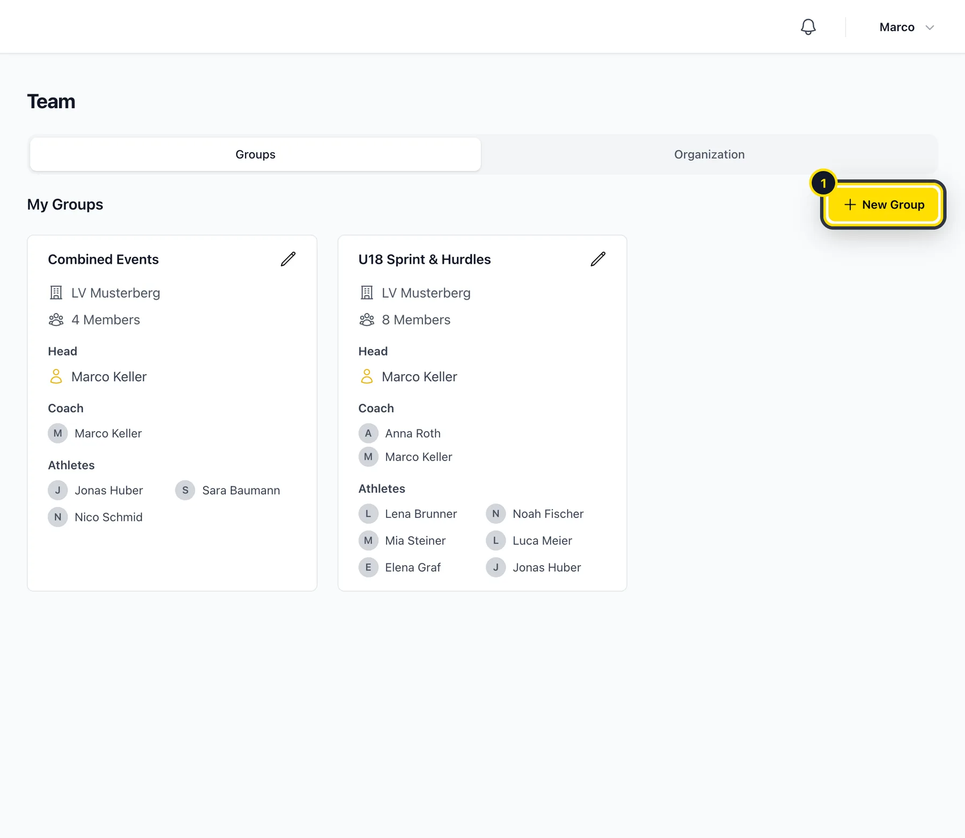Click the 4 Members label
965x838 pixels.
click(106, 320)
